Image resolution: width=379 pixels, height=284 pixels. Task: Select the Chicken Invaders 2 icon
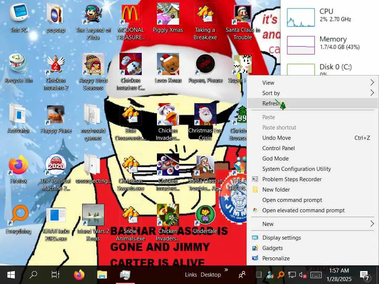[56, 72]
